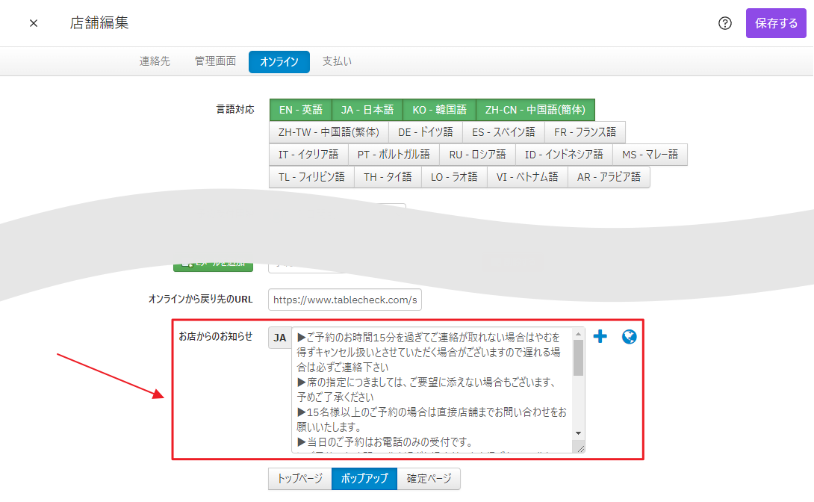814x502 pixels.
Task: Select the トップページ button
Action: tap(299, 479)
